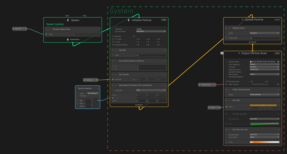Open the Color Mapping Default dropdown
Image resolution: width=287 pixels, height=154 pixels.
pos(264,64)
